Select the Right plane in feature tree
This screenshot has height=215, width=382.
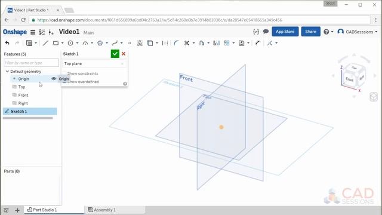click(x=23, y=103)
